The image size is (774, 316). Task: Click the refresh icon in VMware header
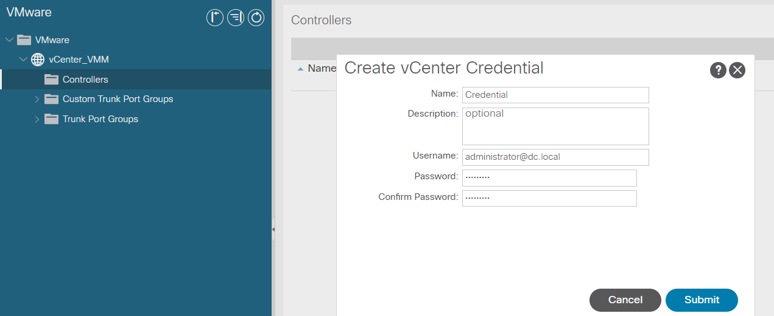[256, 18]
